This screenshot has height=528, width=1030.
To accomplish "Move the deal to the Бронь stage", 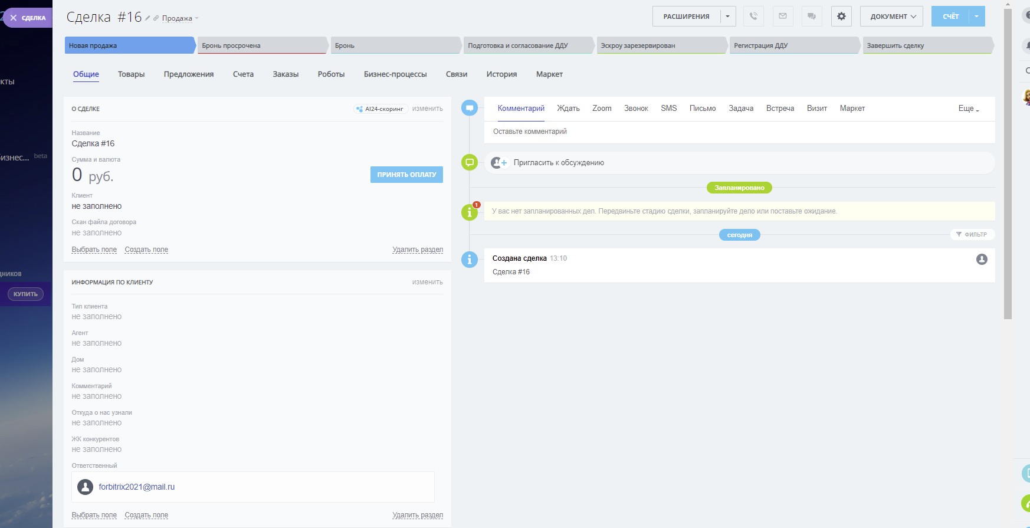I will [396, 45].
